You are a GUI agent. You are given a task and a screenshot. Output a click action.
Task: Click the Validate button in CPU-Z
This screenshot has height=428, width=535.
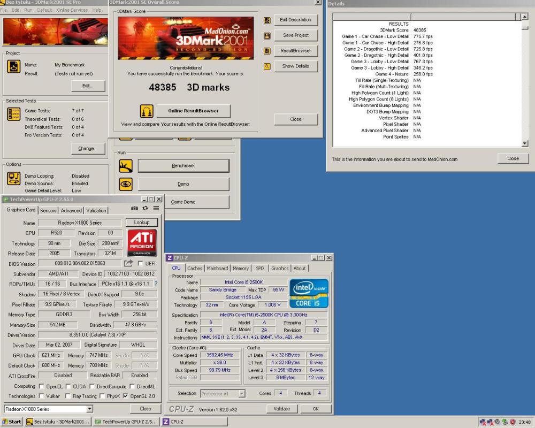click(281, 409)
